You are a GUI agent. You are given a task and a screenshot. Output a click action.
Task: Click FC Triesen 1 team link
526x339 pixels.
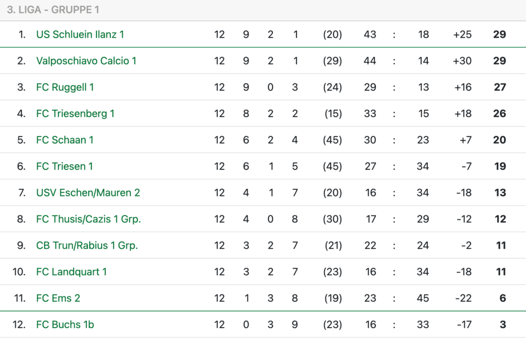tap(64, 167)
